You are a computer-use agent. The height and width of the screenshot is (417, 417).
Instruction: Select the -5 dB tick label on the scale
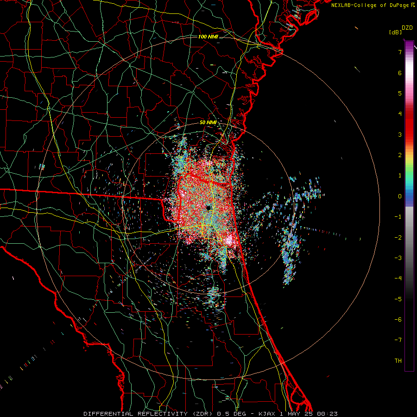[x=398, y=299]
